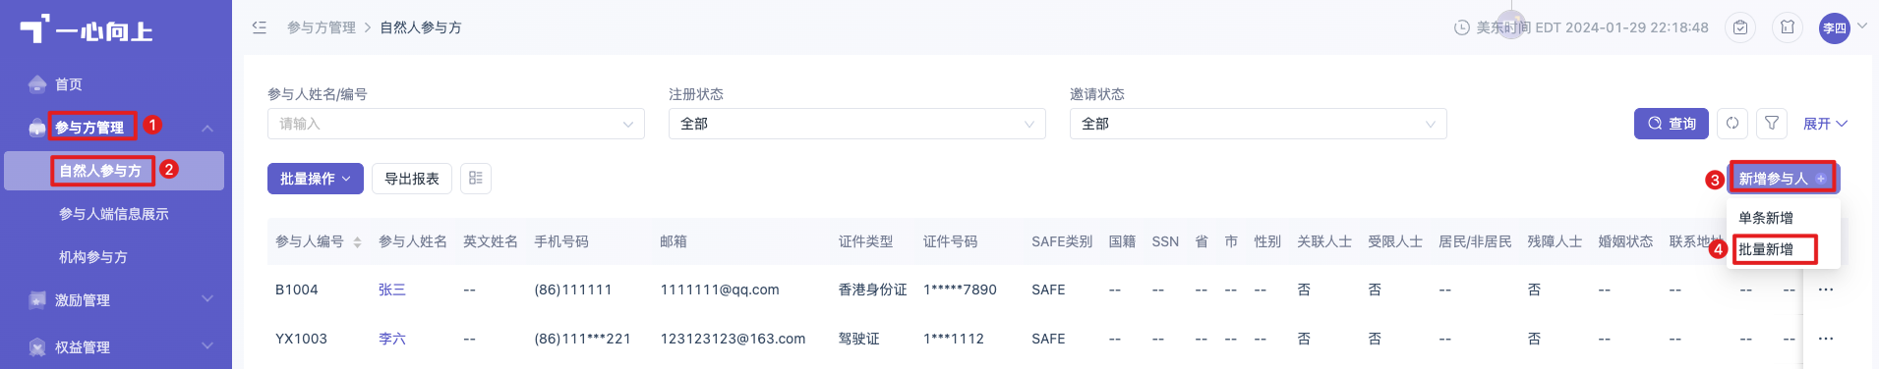This screenshot has height=369, width=1879.
Task: Open the more actions ellipsis for 张三's row
Action: click(x=1826, y=290)
